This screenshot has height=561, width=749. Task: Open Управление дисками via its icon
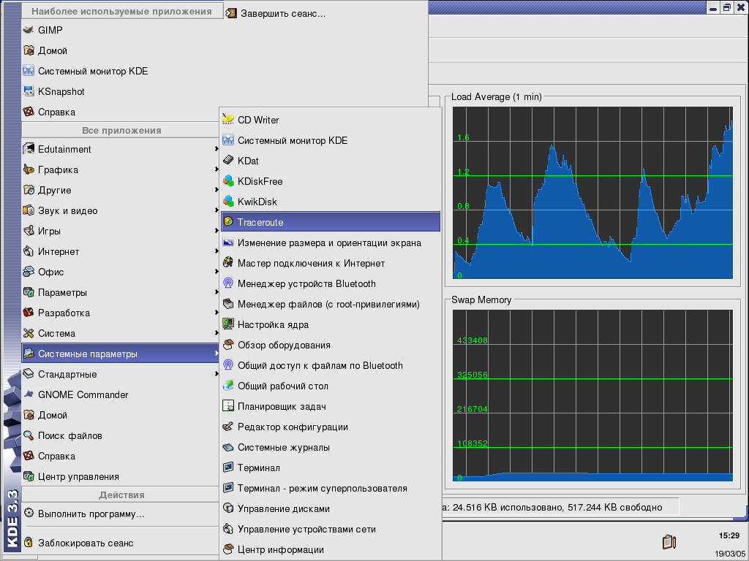[x=228, y=509]
